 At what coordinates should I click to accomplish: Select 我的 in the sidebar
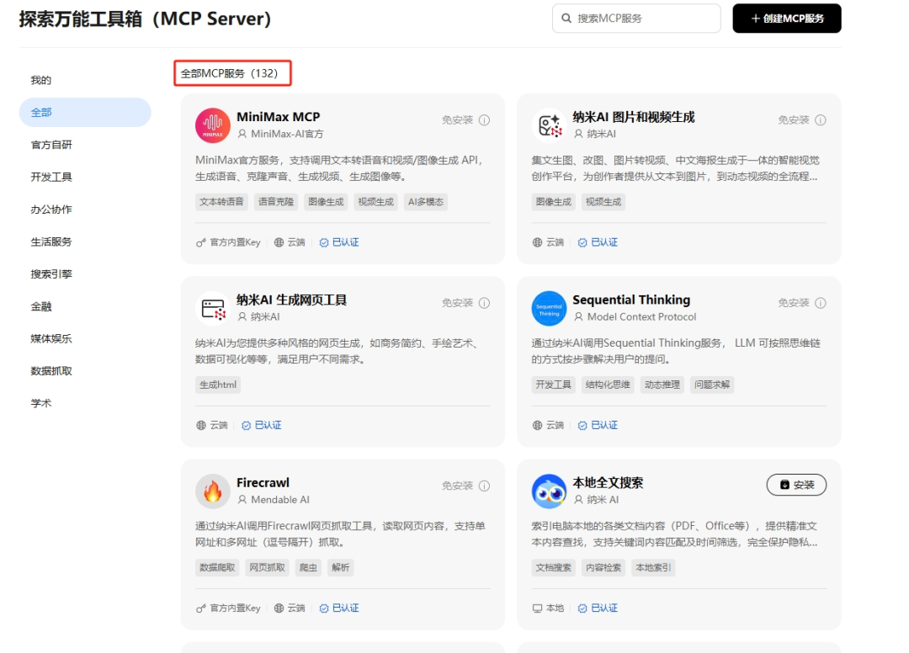40,80
